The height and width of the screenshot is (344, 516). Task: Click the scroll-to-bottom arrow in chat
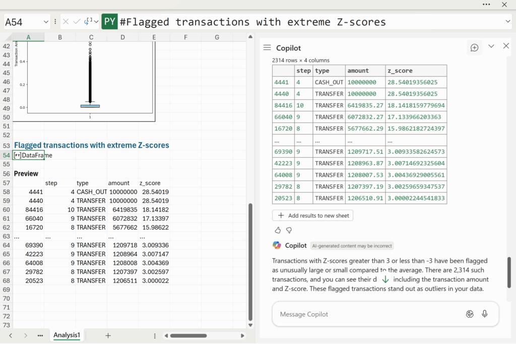click(385, 279)
